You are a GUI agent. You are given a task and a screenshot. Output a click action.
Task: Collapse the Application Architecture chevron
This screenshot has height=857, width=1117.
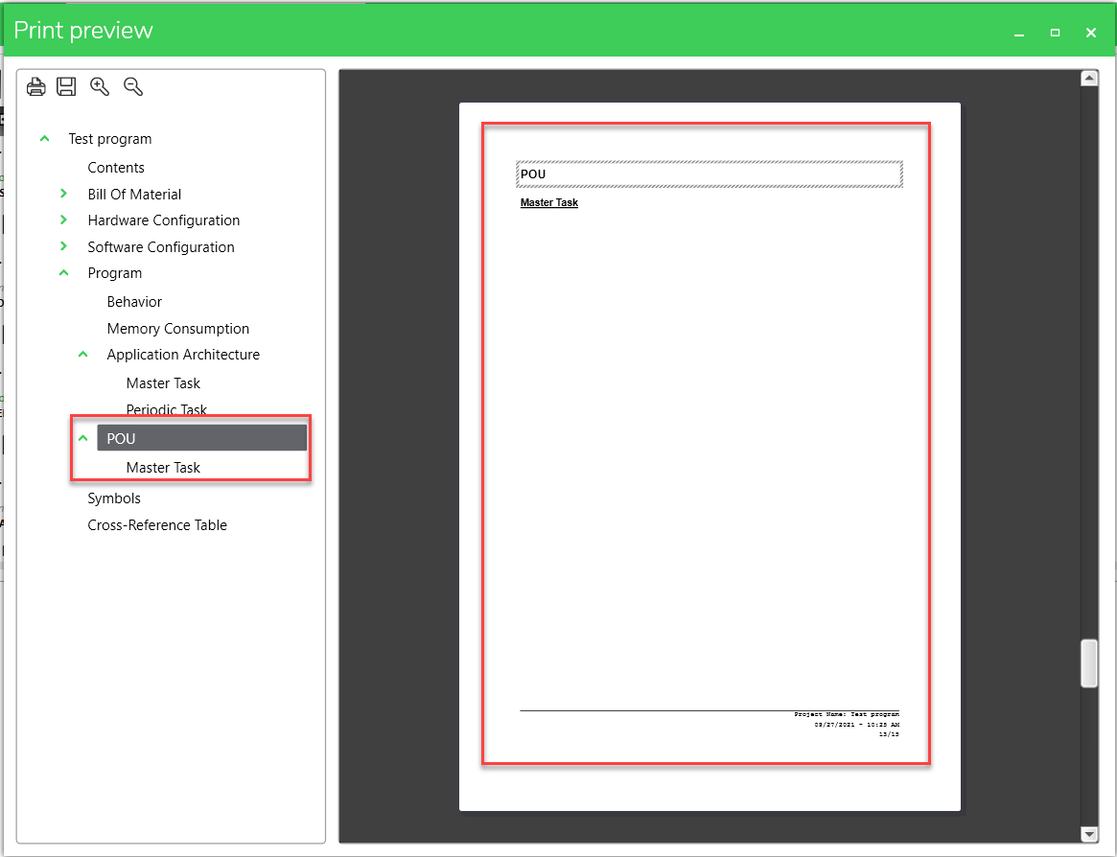(82, 354)
